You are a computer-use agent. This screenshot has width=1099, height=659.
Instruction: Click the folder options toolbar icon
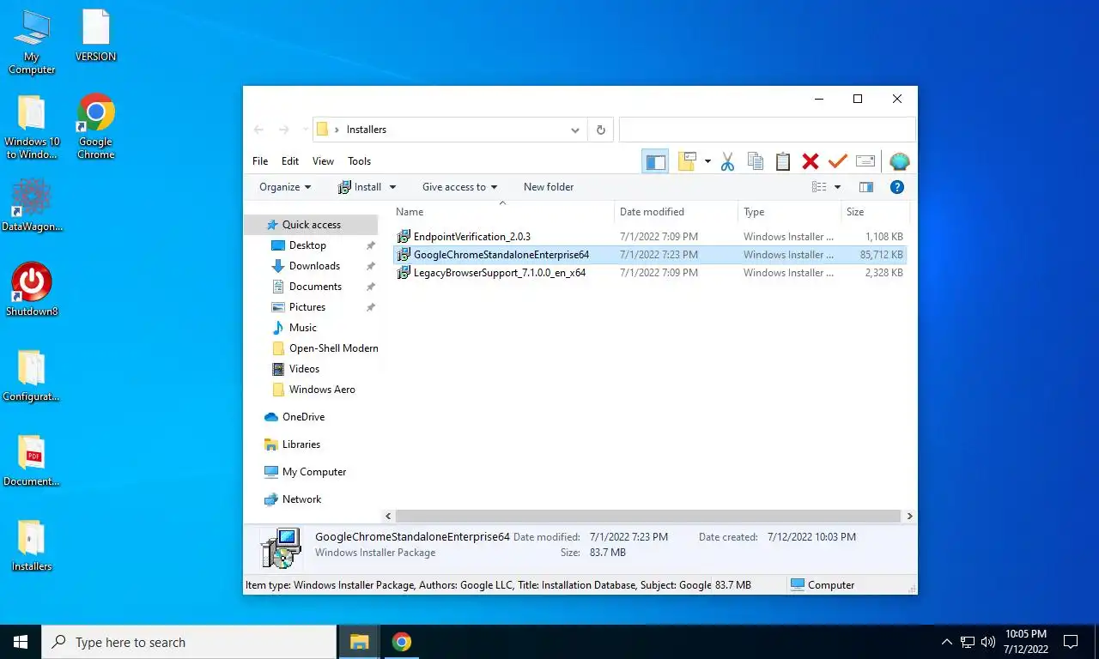coord(687,161)
